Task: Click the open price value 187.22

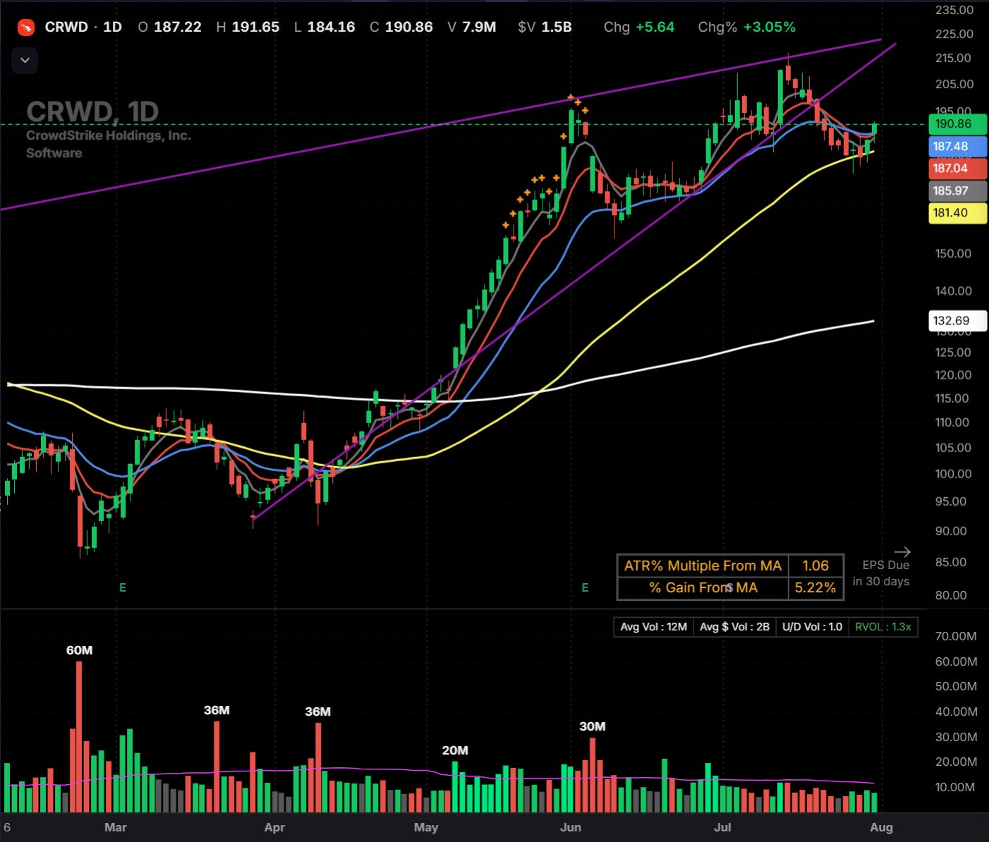Action: [178, 27]
